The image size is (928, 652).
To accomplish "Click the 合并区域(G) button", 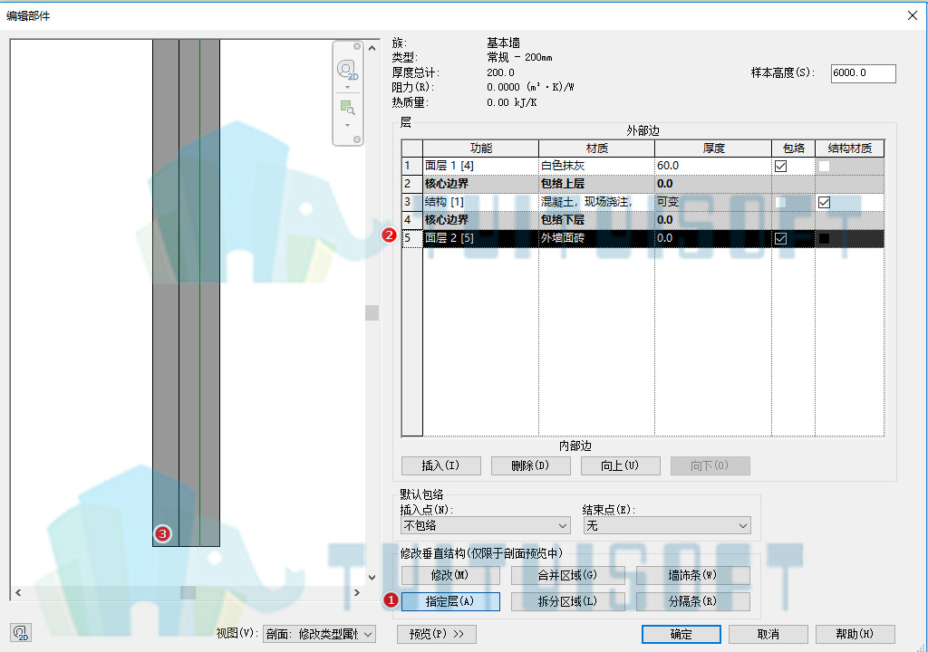I will click(567, 575).
